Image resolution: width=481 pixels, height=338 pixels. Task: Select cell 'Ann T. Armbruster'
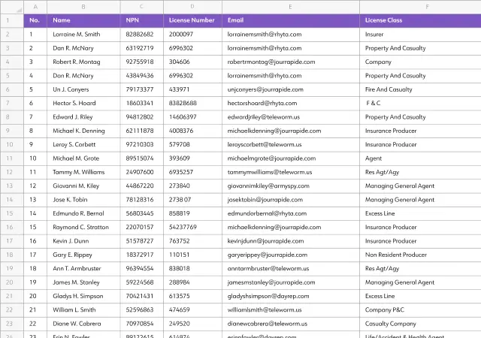coord(83,269)
